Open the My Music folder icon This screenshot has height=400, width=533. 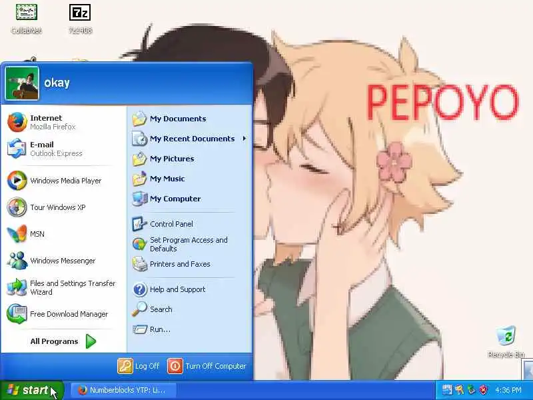coord(139,179)
